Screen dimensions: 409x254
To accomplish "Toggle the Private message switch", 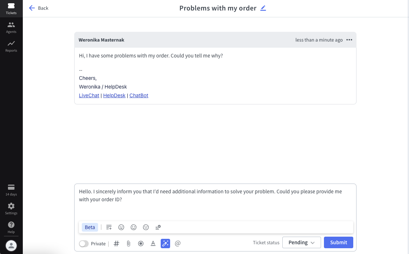I will pyautogui.click(x=84, y=244).
